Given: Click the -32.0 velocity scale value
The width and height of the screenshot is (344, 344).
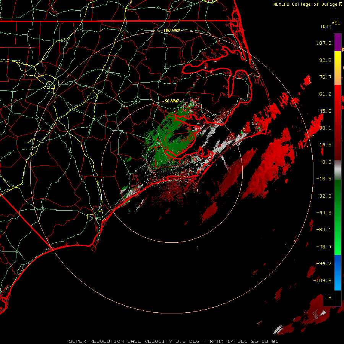Looking at the screenshot, I should point(324,196).
